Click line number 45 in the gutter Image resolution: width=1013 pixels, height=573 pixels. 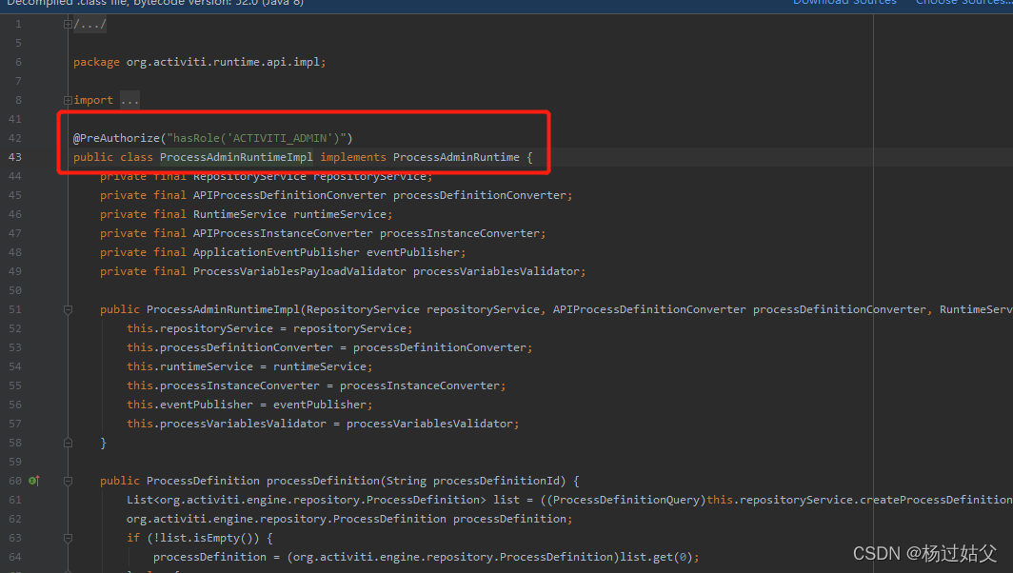coord(15,194)
